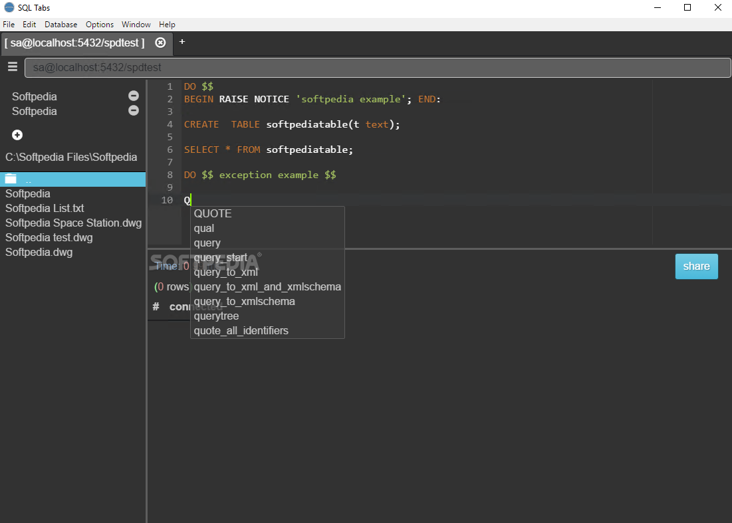Image resolution: width=732 pixels, height=523 pixels.
Task: Open the Help menu
Action: pyautogui.click(x=167, y=25)
